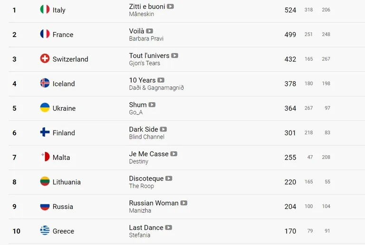This screenshot has width=365, height=245.
Task: Click the Malta flag icon
Action: [x=45, y=157]
